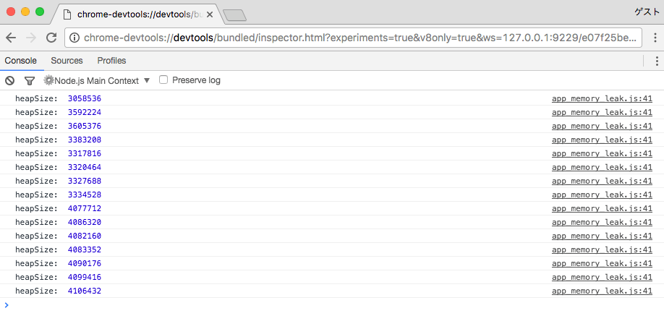This screenshot has height=316, width=664.
Task: Switch to the Sources tab
Action: click(x=67, y=61)
